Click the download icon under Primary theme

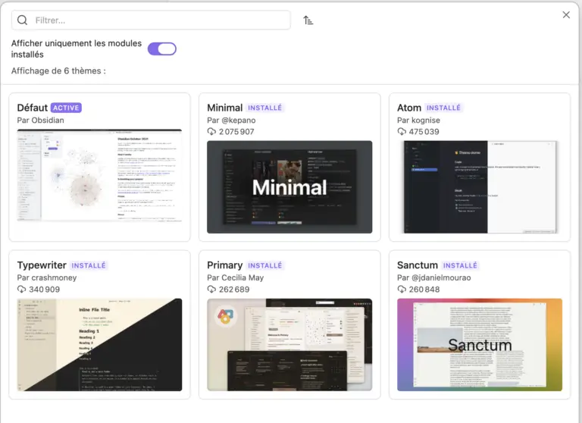coord(211,290)
